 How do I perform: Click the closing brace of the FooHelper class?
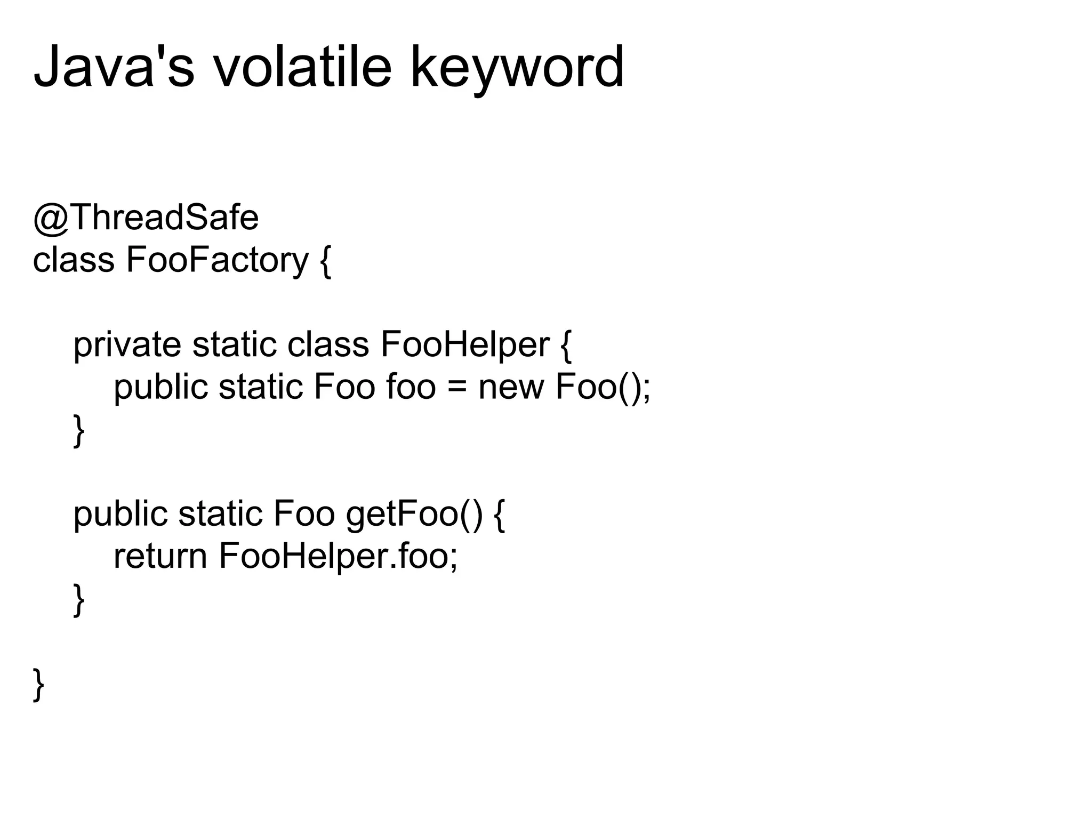point(79,430)
